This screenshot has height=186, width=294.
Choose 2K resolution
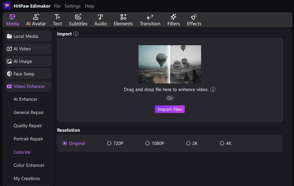pos(192,143)
